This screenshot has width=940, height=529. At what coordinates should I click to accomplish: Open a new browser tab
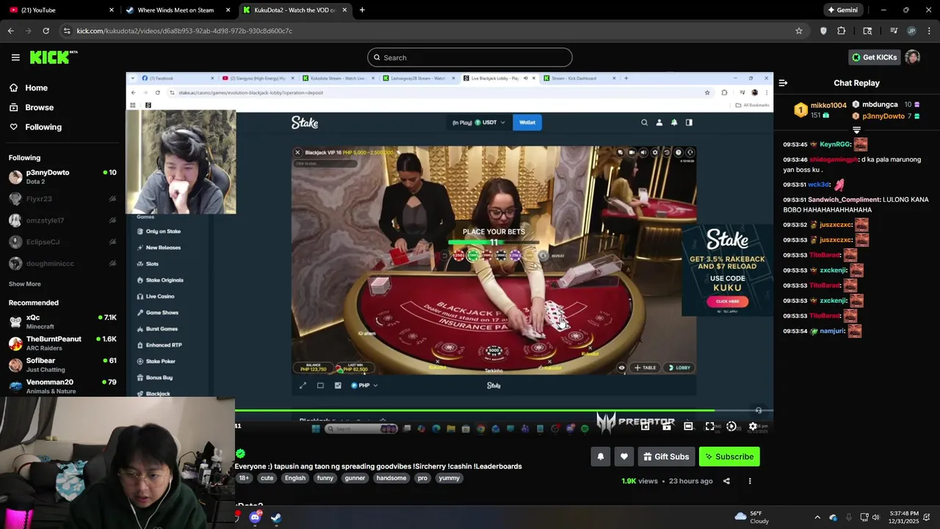pos(362,10)
